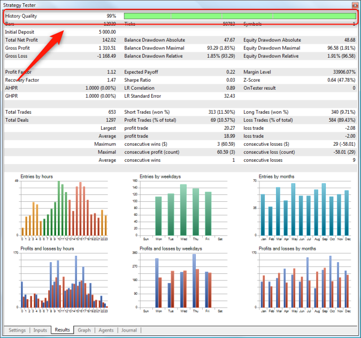The image size is (361, 338).
Task: Close the Strategy Tester window
Action: [x=355, y=5]
